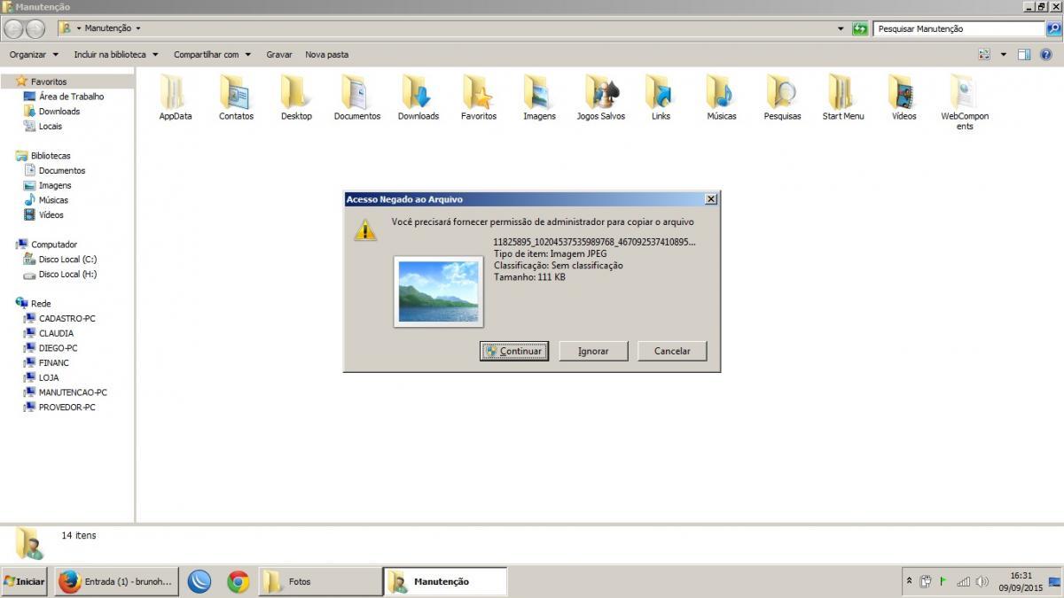Viewport: 1064px width, 598px height.
Task: Click the Pesquisar Manutenção search field
Action: coord(958,28)
